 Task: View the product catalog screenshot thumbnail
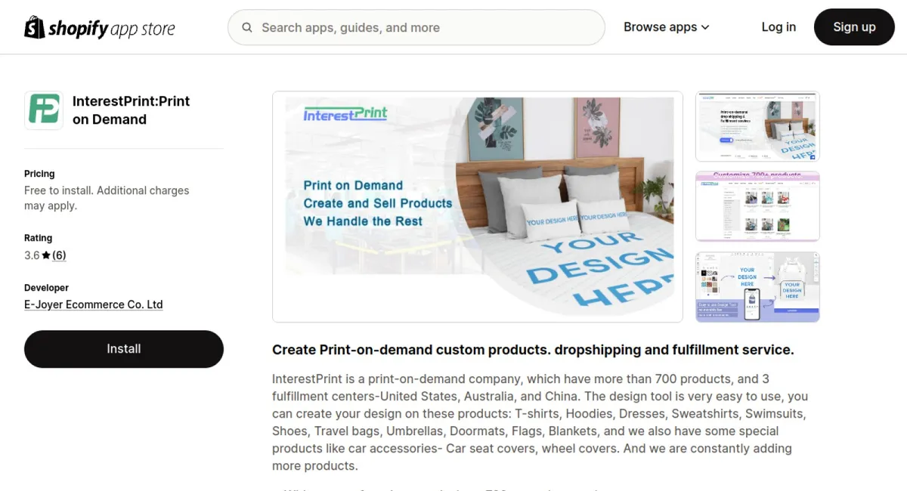click(757, 206)
